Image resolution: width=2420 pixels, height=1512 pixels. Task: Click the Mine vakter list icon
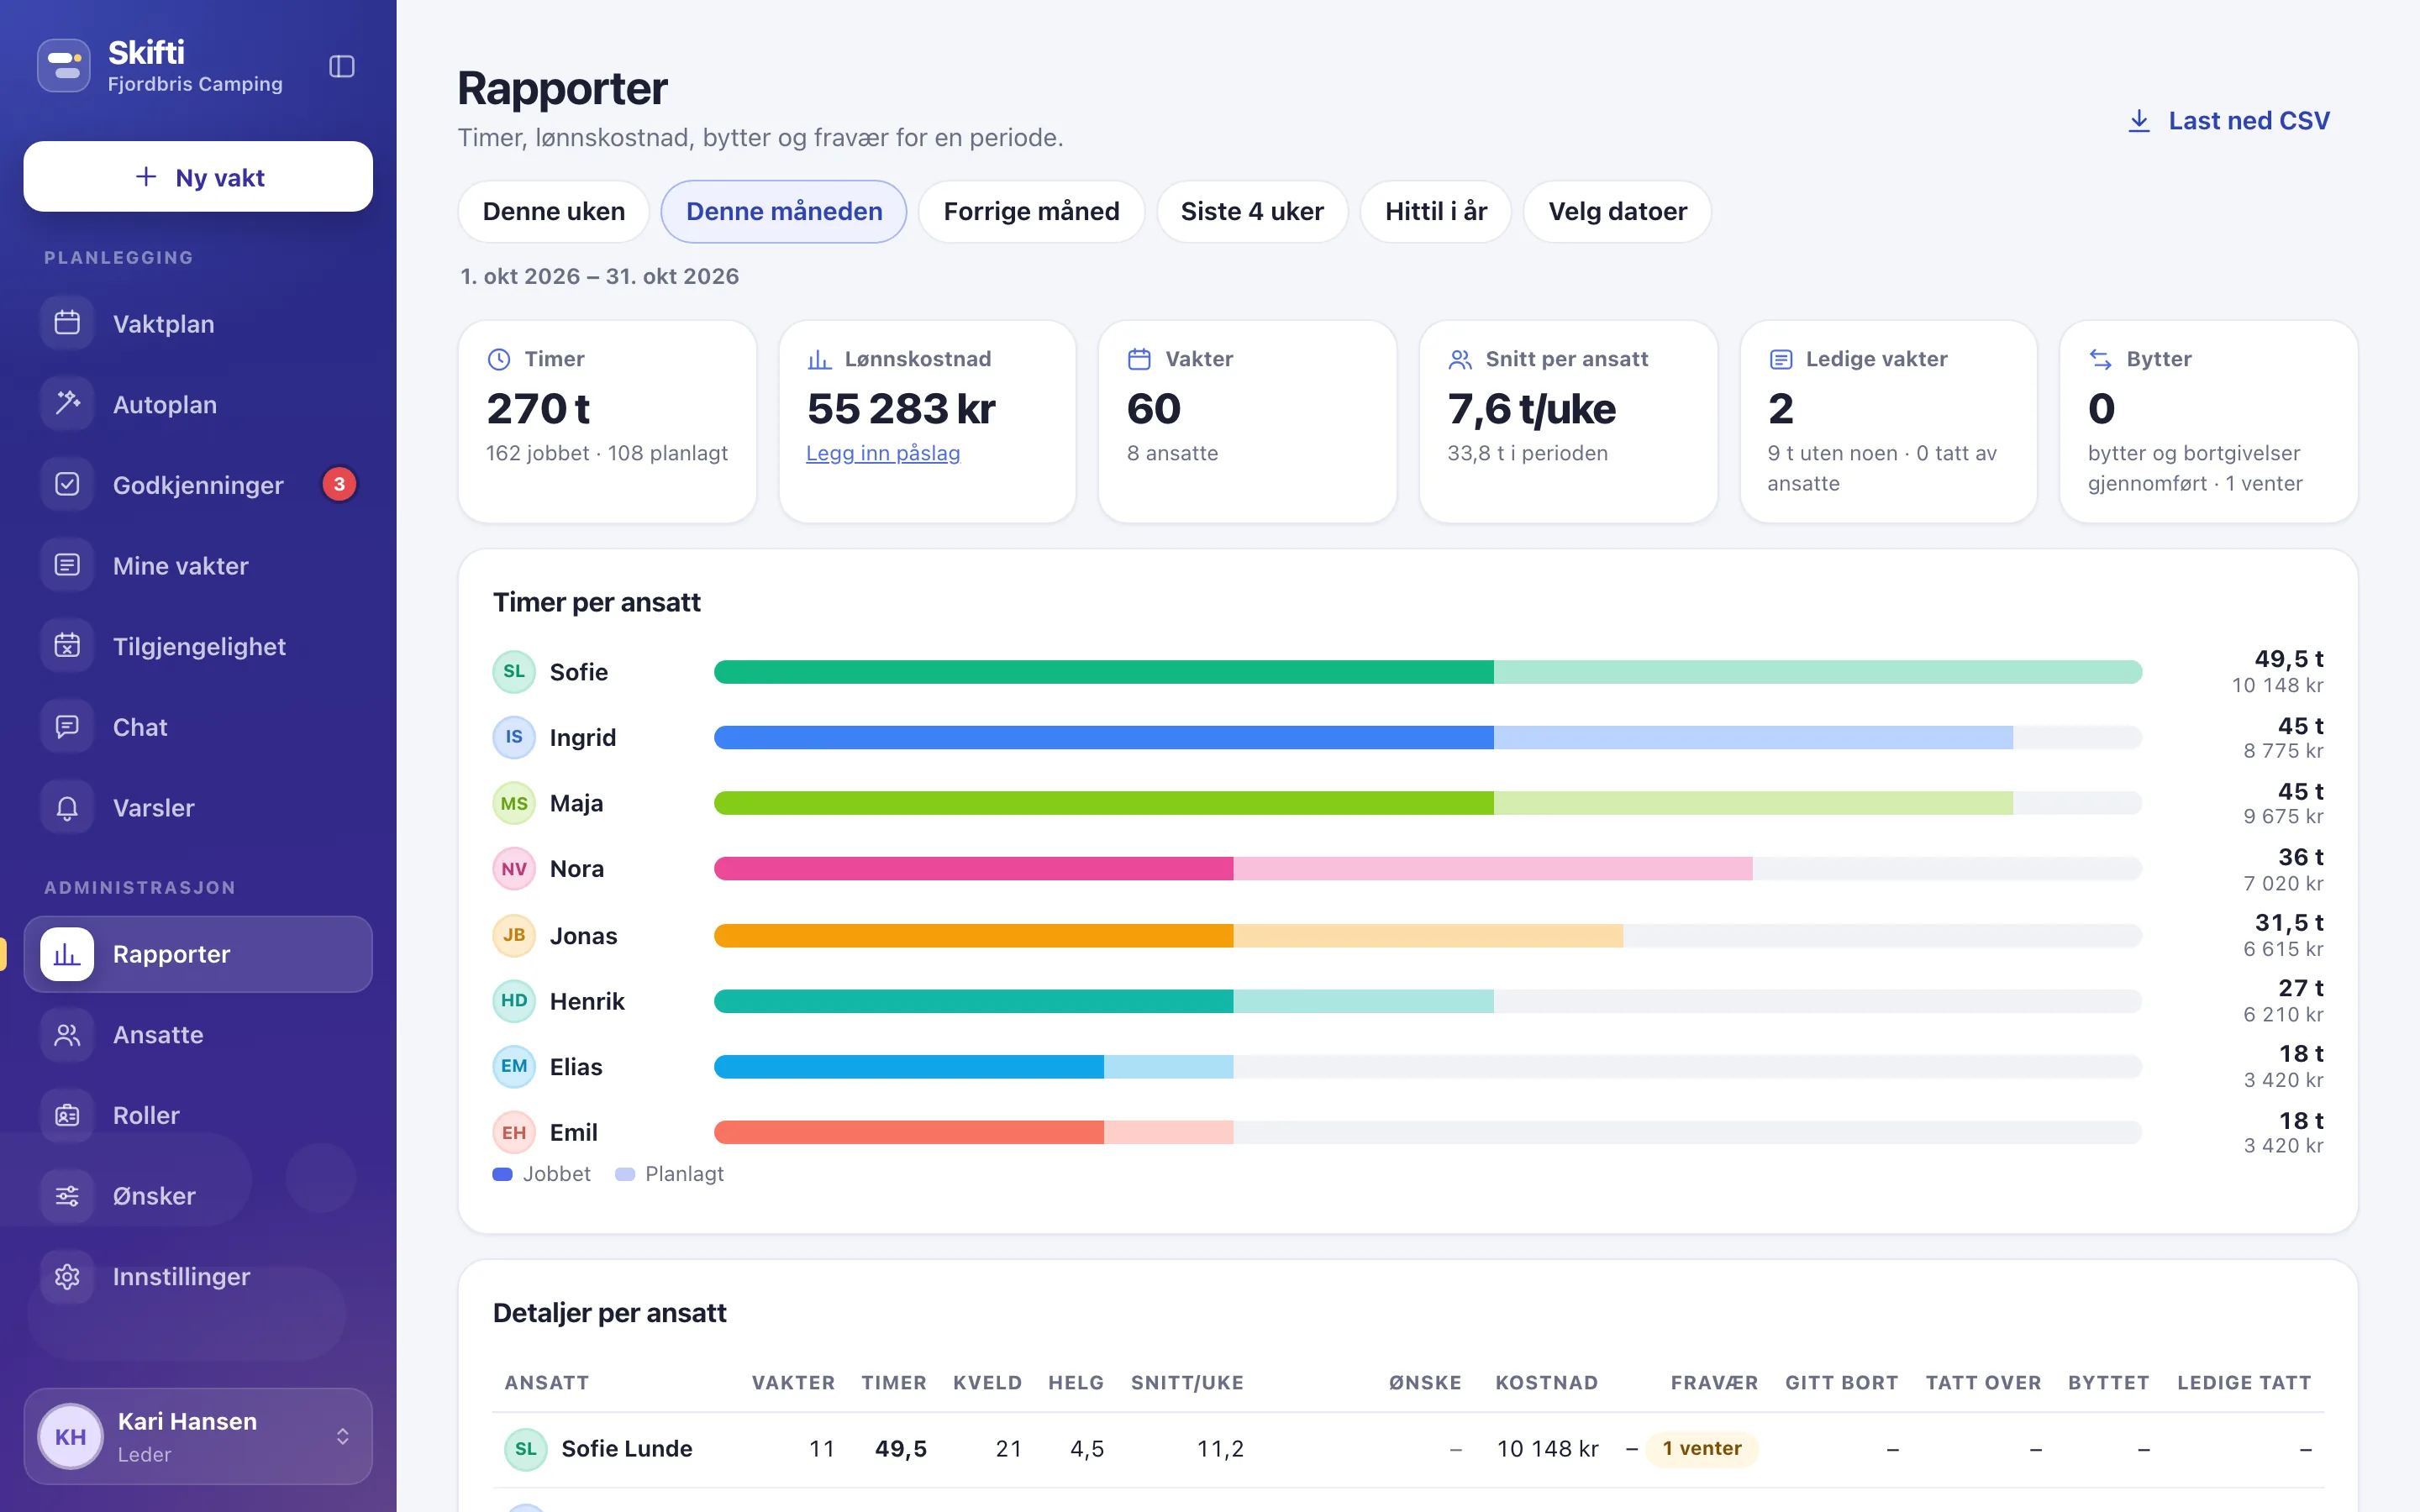[67, 565]
